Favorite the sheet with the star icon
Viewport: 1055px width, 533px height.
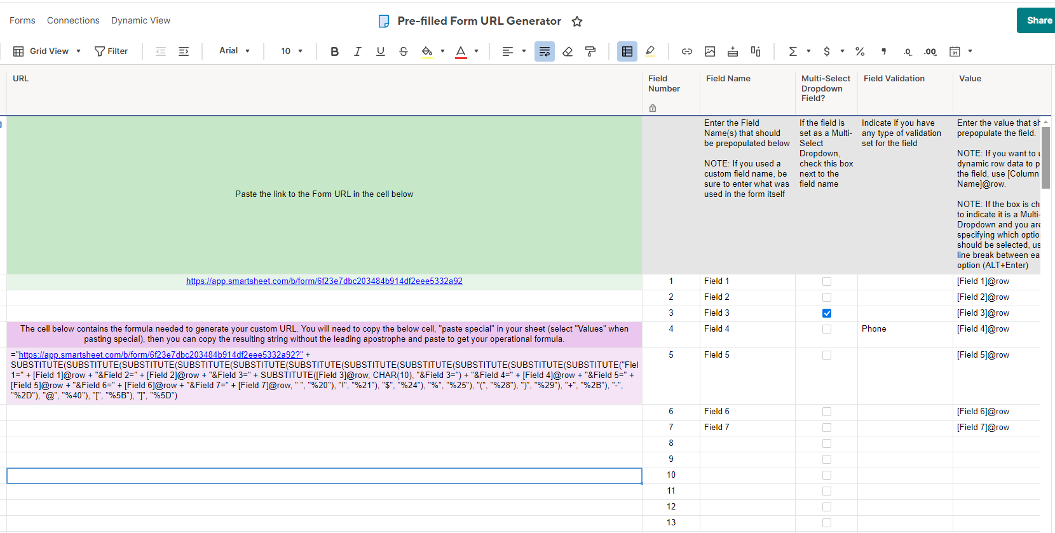click(577, 21)
